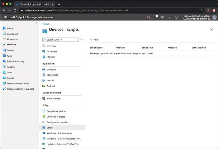Open Update policies for iOS/iPadOS

(62, 144)
